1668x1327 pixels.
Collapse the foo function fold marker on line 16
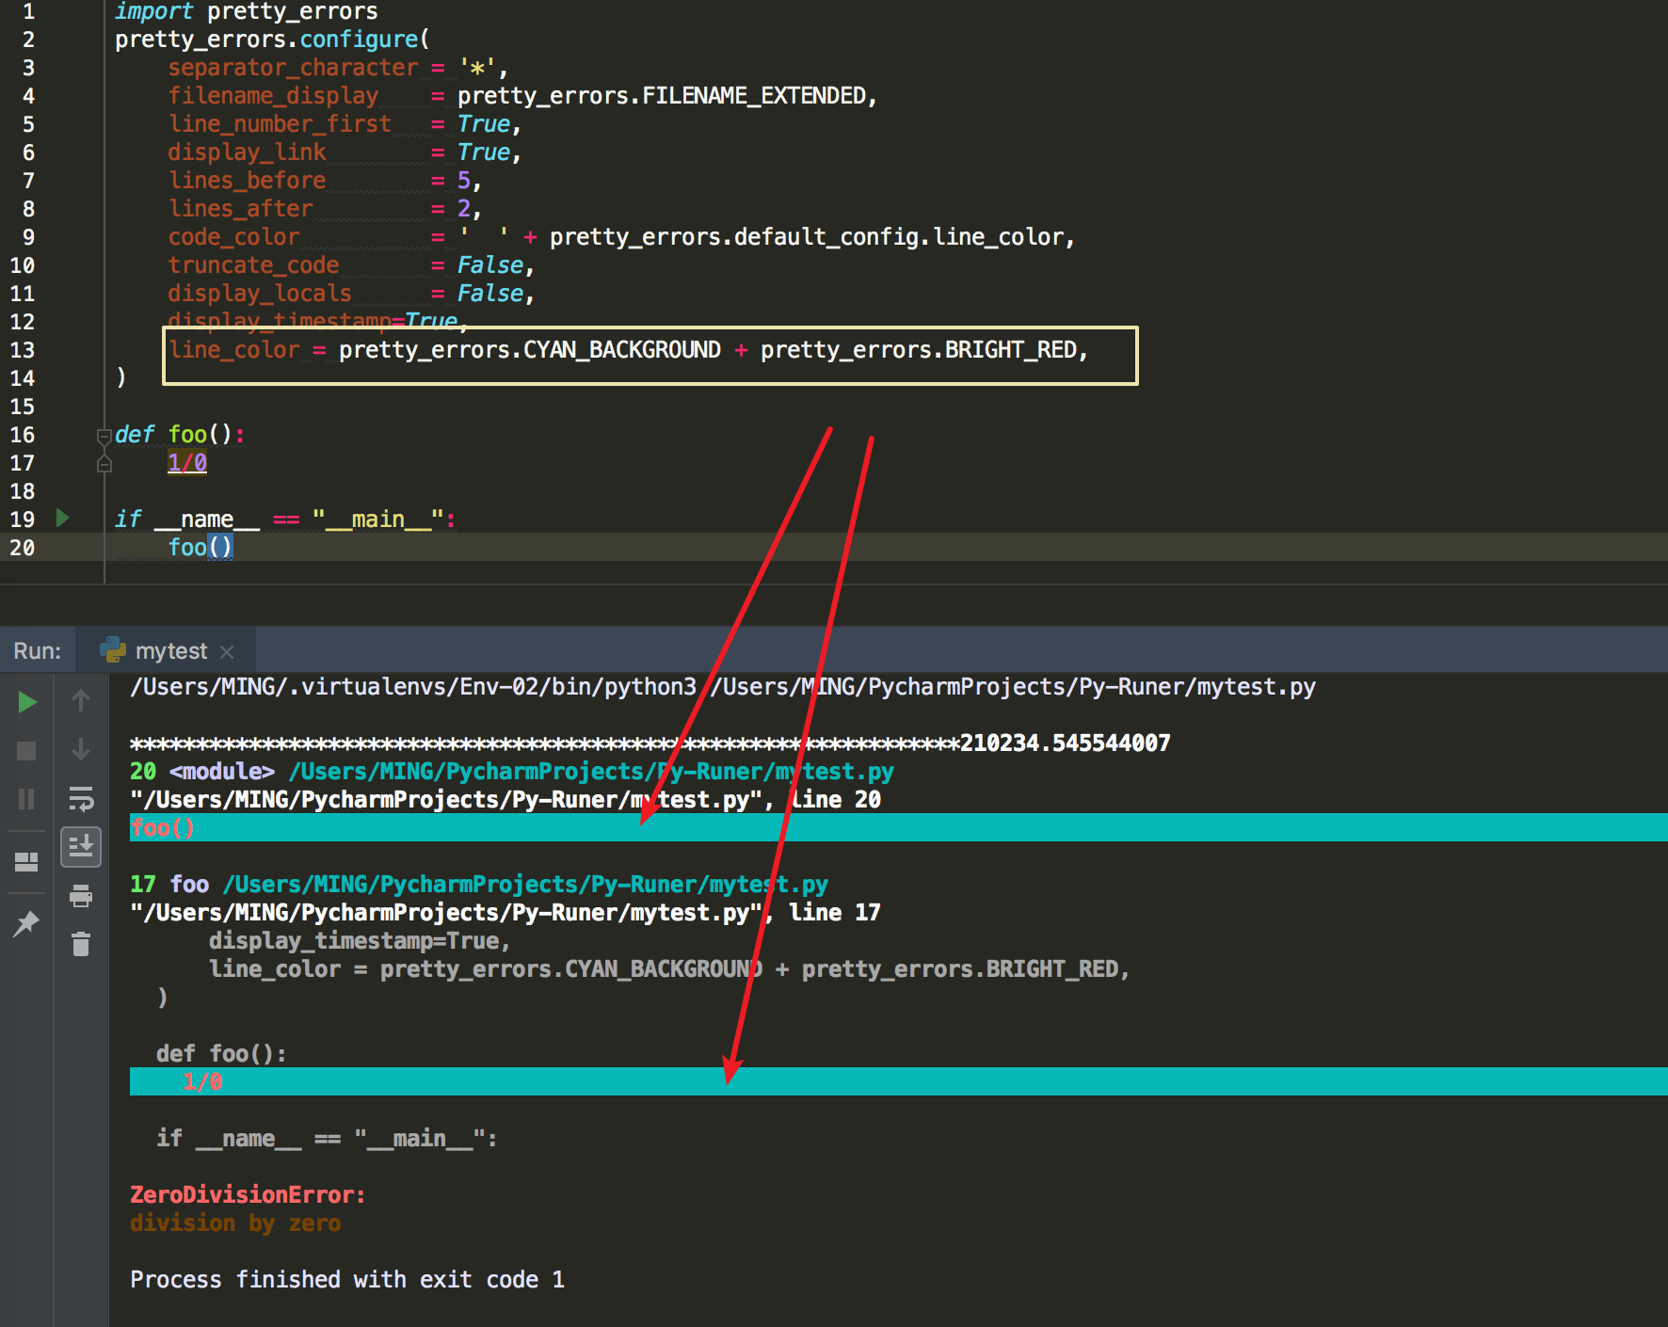[x=104, y=436]
